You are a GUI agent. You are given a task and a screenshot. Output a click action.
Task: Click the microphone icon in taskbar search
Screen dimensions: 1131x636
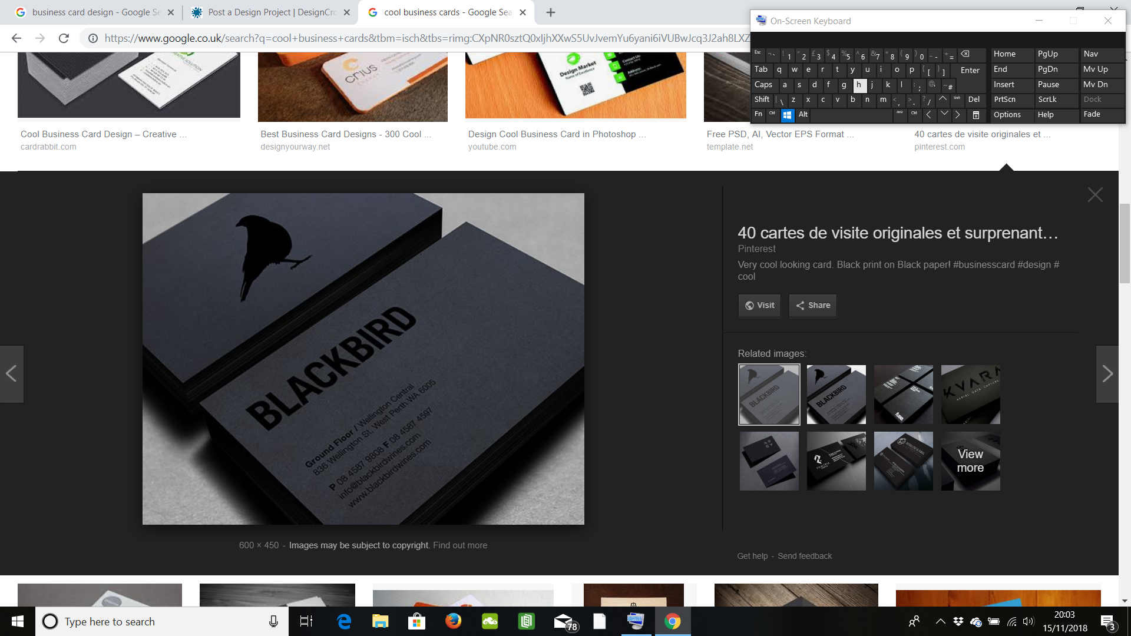click(273, 621)
